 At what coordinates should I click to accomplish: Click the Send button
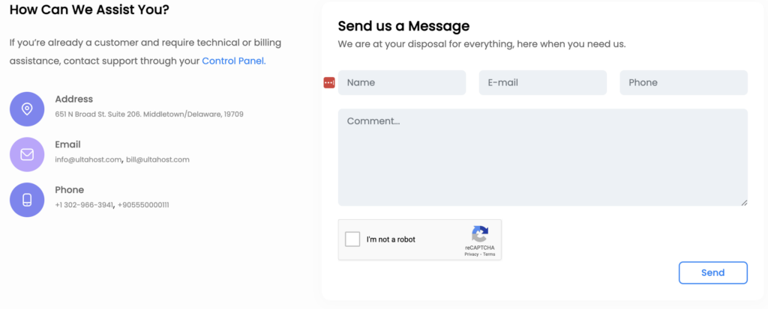[x=713, y=273]
